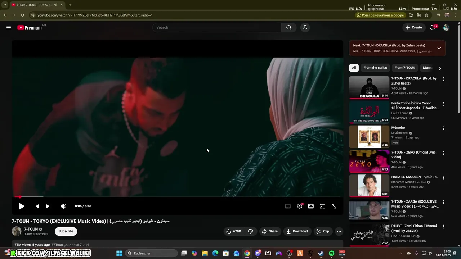This screenshot has width=461, height=259.
Task: Enter full screen mode
Action: (334, 206)
